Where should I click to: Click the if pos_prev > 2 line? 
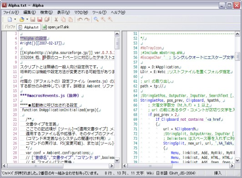tap(162, 115)
